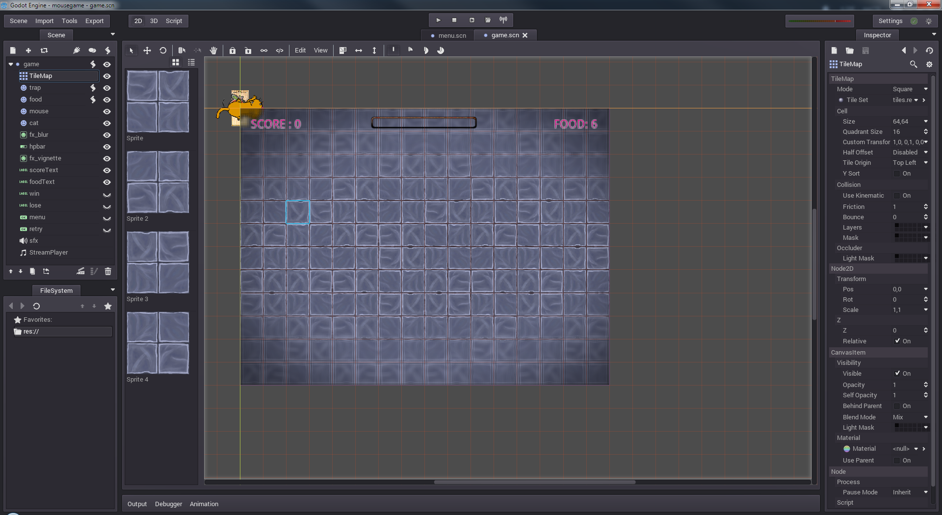Collapse the game scene root node
This screenshot has width=942, height=515.
click(x=10, y=64)
